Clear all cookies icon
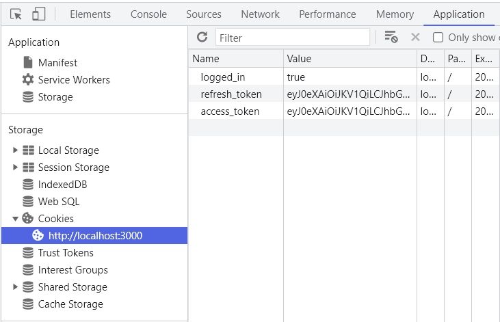 pos(391,37)
